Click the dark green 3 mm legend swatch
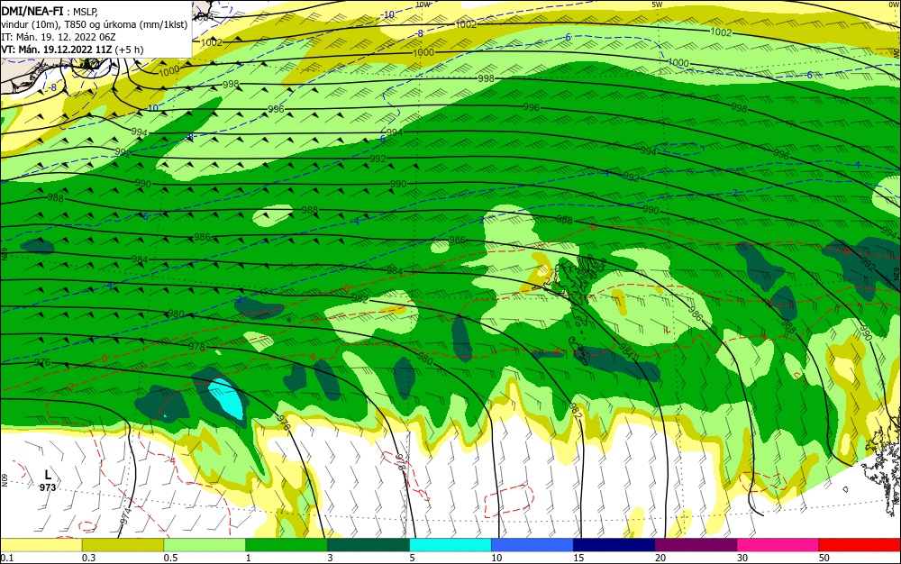Screen dimensions: 901x564 click(369, 545)
